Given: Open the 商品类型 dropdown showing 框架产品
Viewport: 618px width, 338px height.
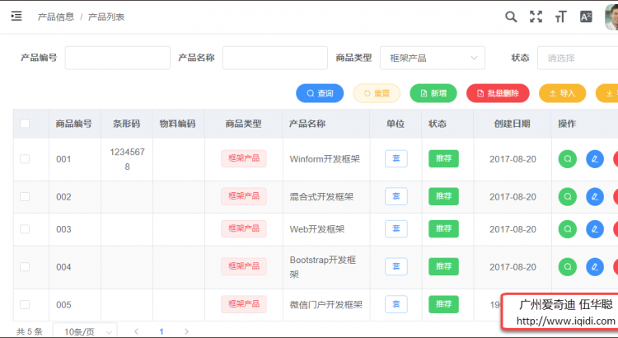Looking at the screenshot, I should [432, 58].
